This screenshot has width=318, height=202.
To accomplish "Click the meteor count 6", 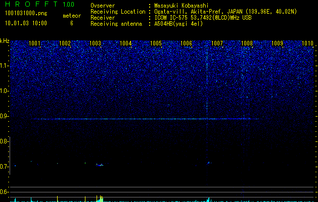I will [x=72, y=23].
